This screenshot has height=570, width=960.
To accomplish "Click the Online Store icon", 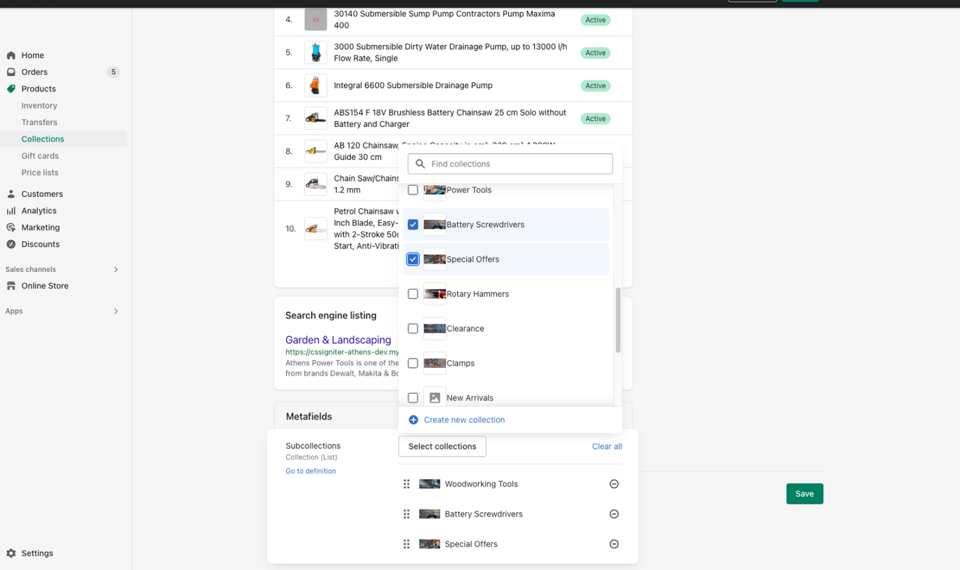I will click(x=11, y=285).
